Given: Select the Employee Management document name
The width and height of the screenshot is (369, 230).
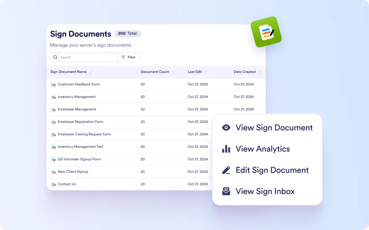Looking at the screenshot, I should tap(77, 109).
